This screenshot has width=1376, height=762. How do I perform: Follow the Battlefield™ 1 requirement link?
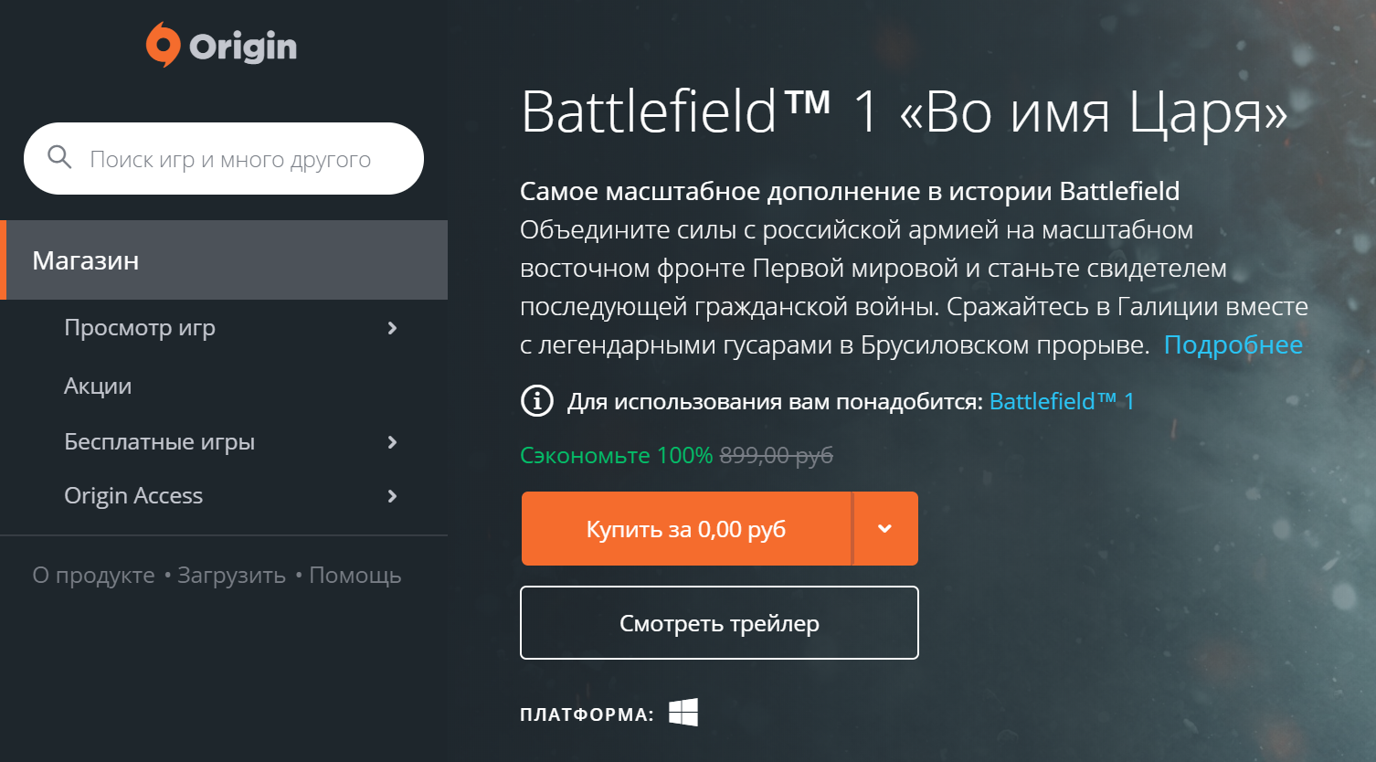coord(1062,401)
